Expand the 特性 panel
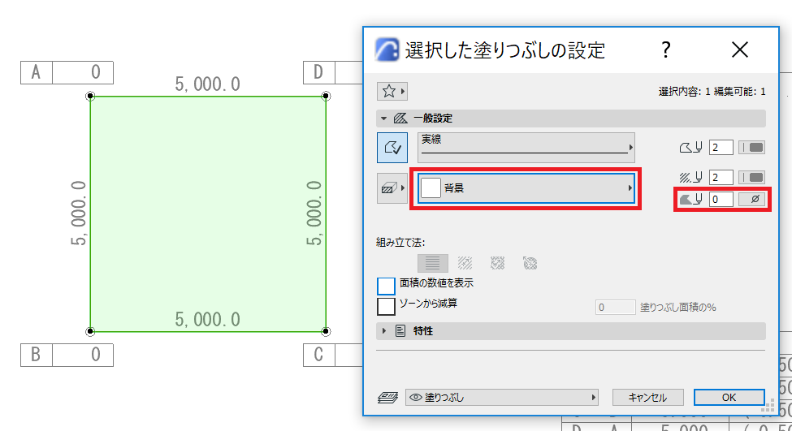Viewport: 792px width, 431px height. [x=384, y=331]
